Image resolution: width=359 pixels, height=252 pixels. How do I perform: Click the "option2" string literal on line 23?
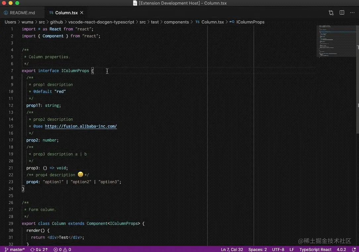81,182
